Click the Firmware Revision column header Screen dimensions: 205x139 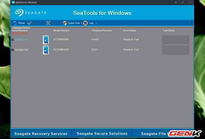coord(102,30)
